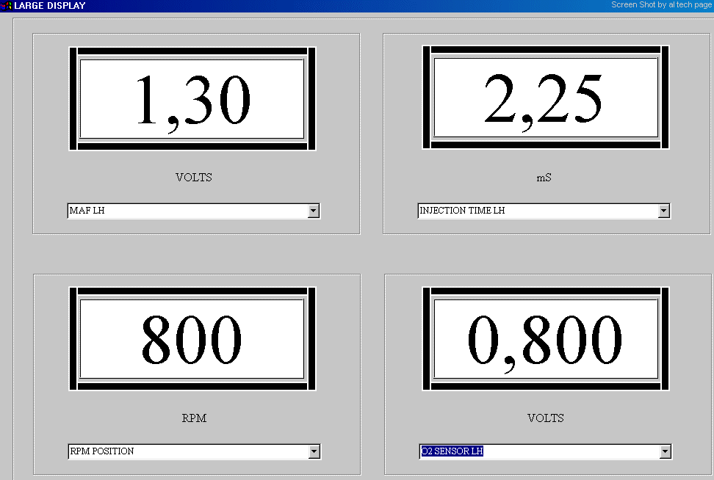The height and width of the screenshot is (480, 714).
Task: Click the mS unit label
Action: 545,178
